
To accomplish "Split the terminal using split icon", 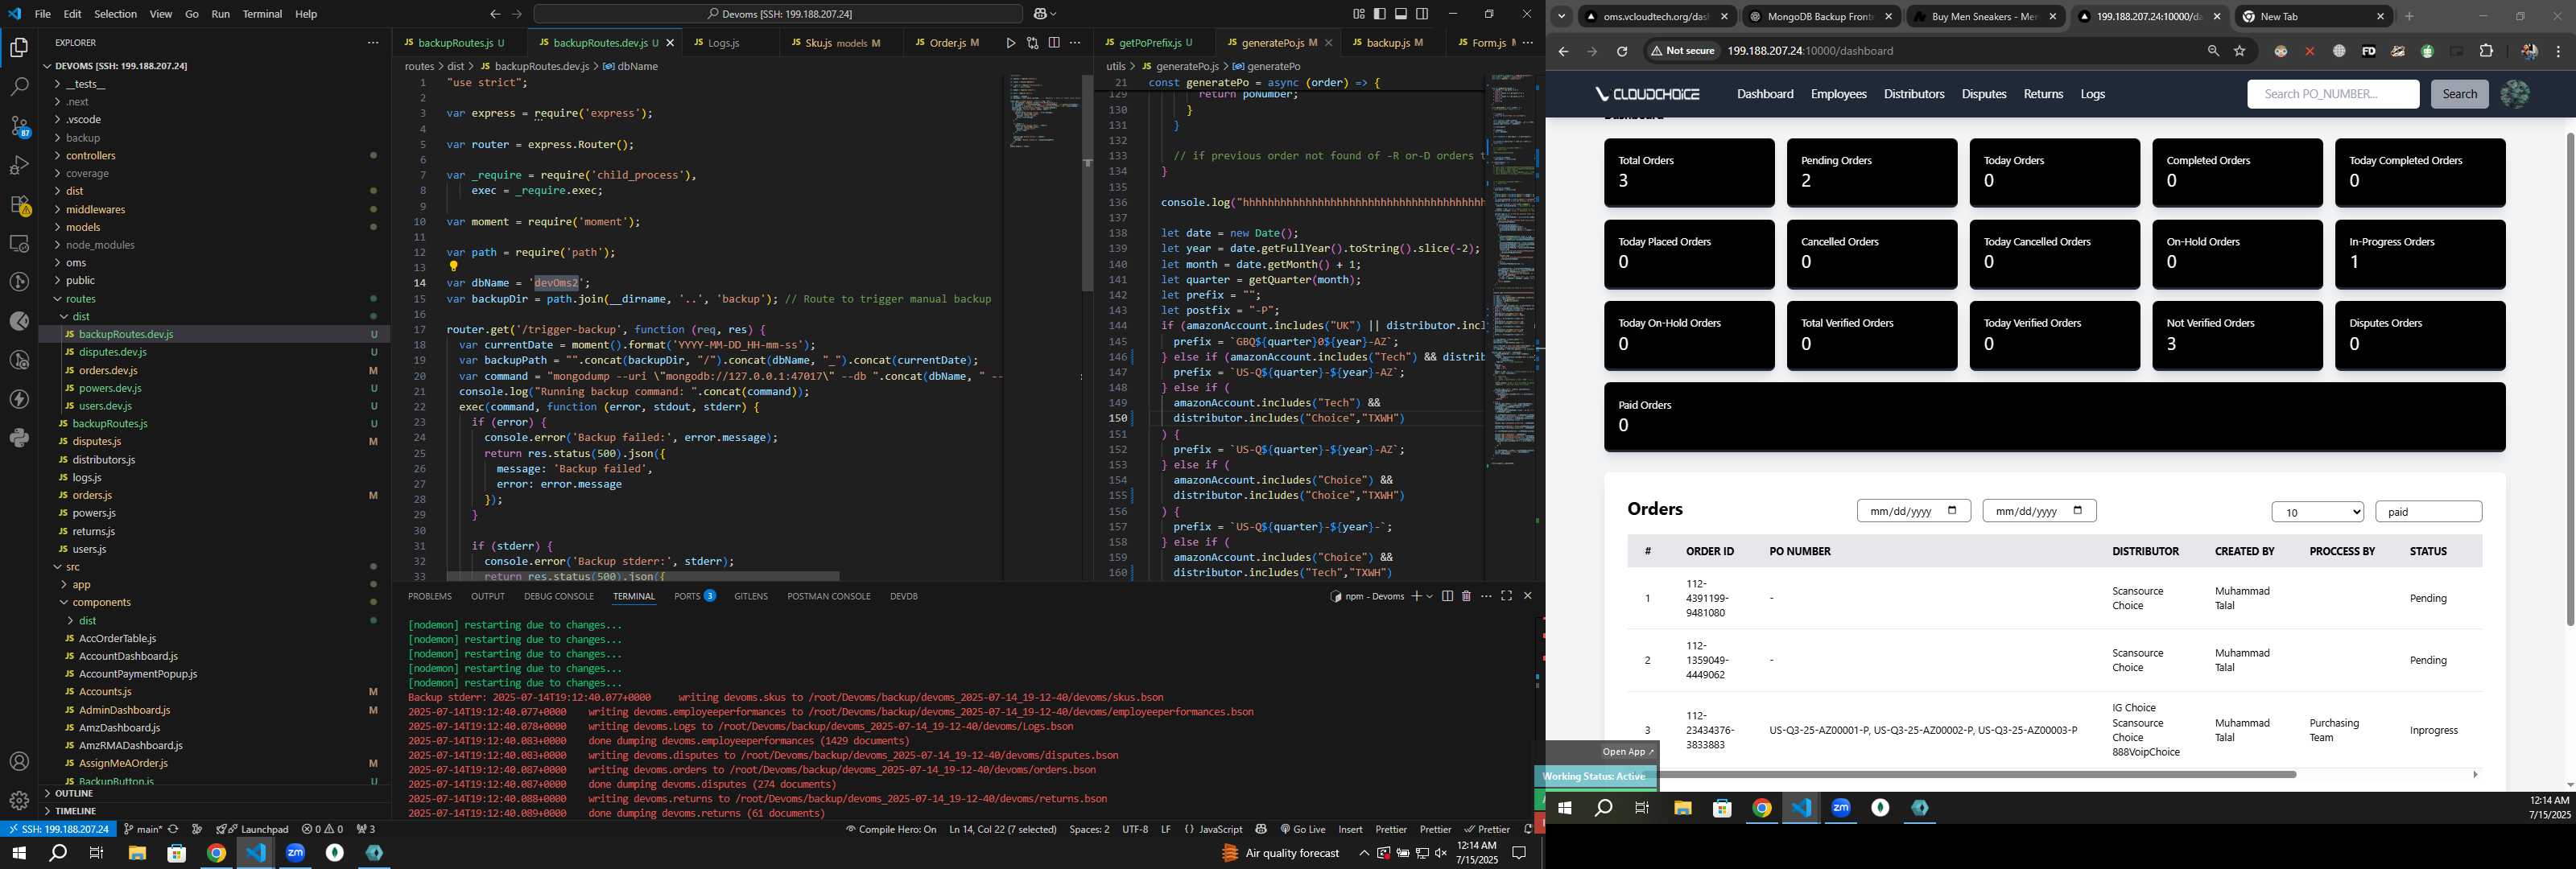I will pyautogui.click(x=1447, y=596).
